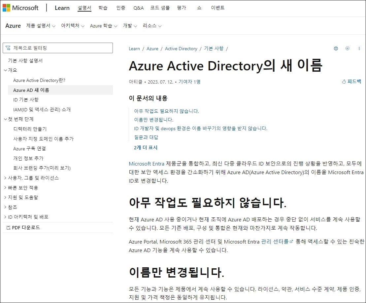Jump to 아무 작업도 필요하지 않습니다 section link
Screen dimensions: 366x303
coord(166,111)
